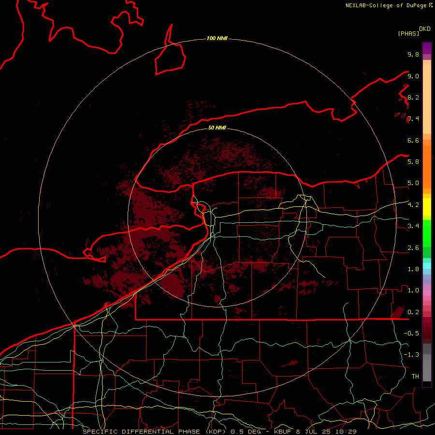The height and width of the screenshot is (435, 435).
Task: Click the 0.2 value on color scale
Action: click(x=413, y=312)
